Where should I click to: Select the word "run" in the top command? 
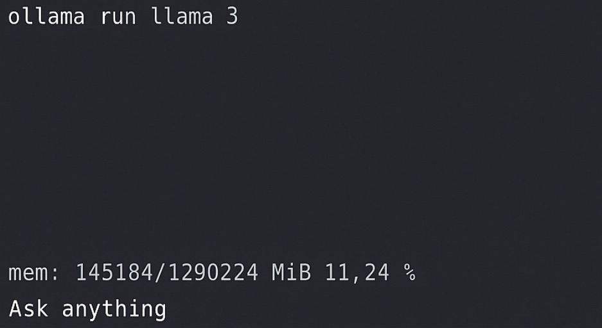tap(118, 18)
